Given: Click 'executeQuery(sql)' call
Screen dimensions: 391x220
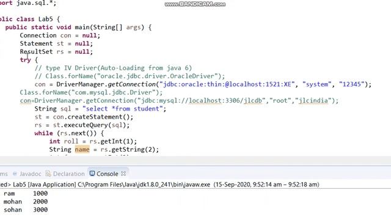Looking at the screenshot, I should pyautogui.click(x=95, y=125).
